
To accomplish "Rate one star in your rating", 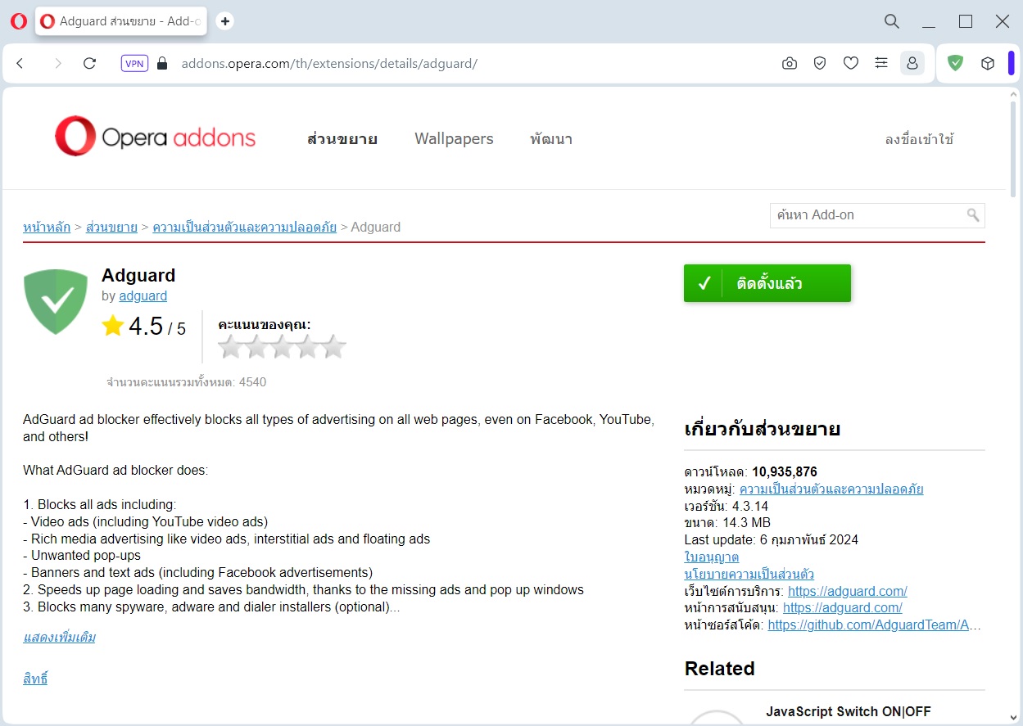I will point(230,347).
